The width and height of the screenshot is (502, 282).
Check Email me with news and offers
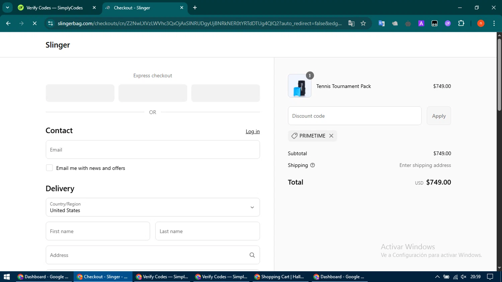(49, 168)
